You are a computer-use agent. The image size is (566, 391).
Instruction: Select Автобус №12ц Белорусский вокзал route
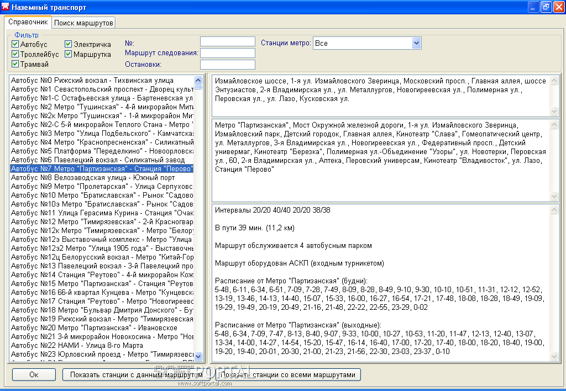point(102,257)
